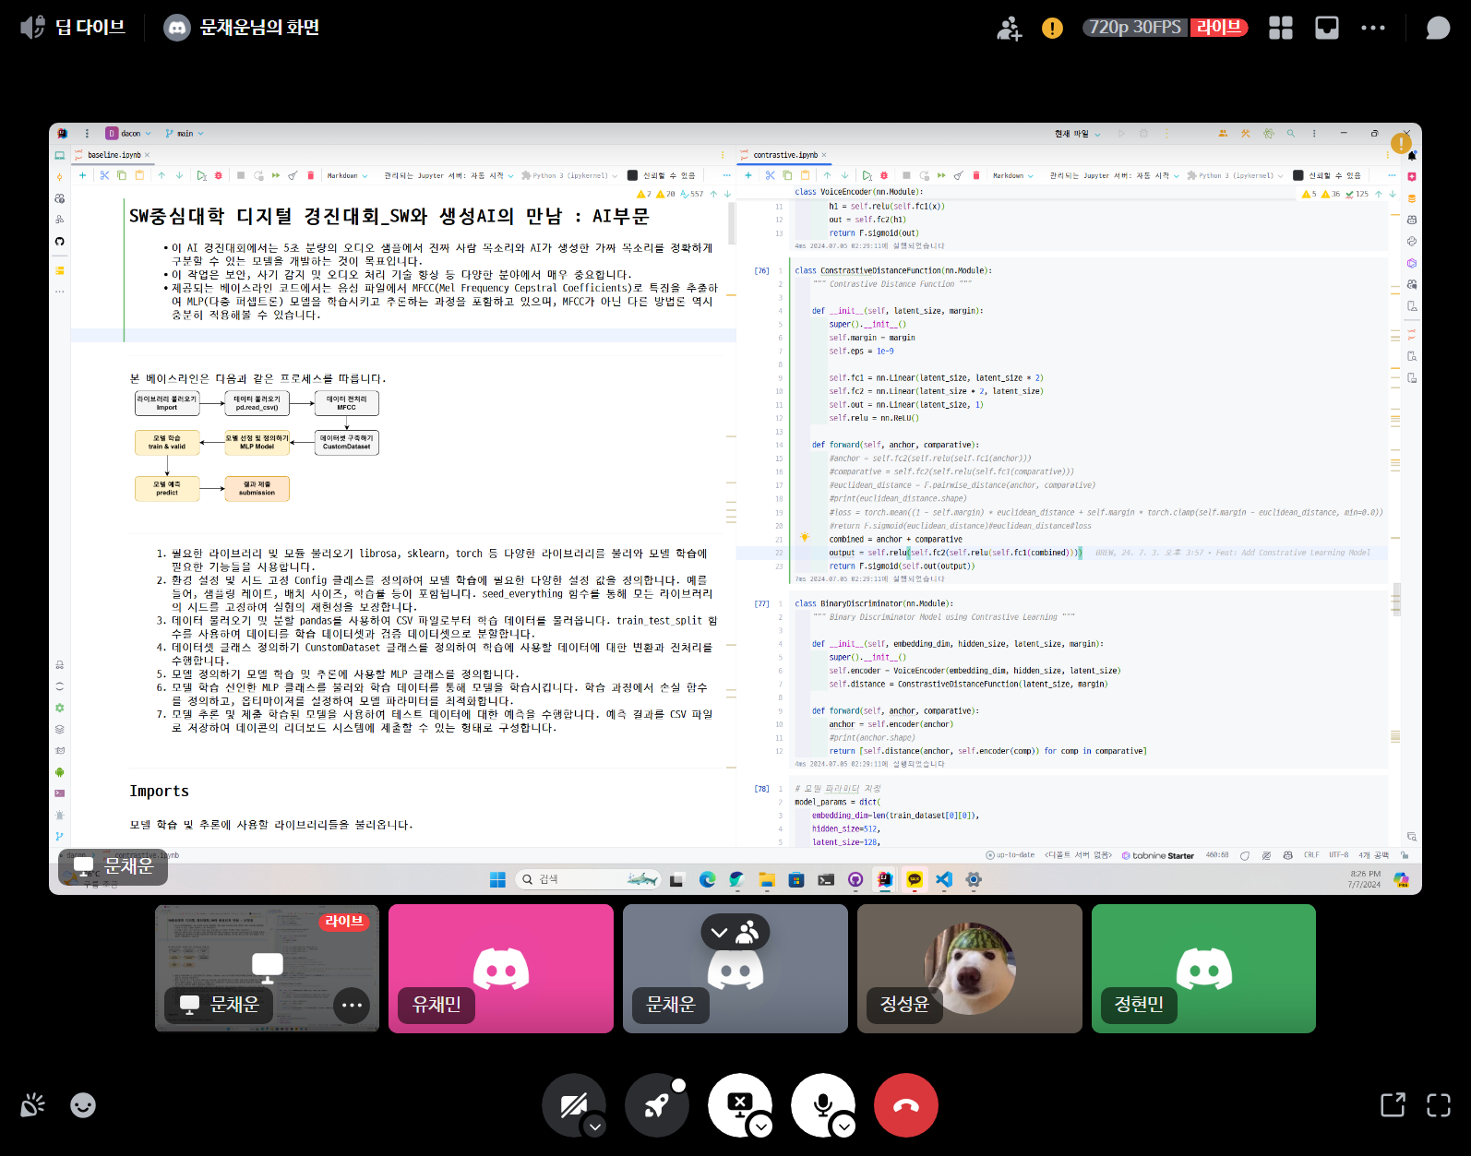The image size is (1471, 1156).
Task: Pop out the stream to a separate window
Action: point(1393,1104)
